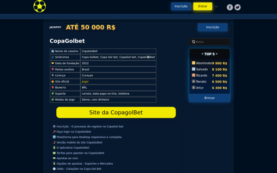Click the medal icon before Opções de apostas

54,163
